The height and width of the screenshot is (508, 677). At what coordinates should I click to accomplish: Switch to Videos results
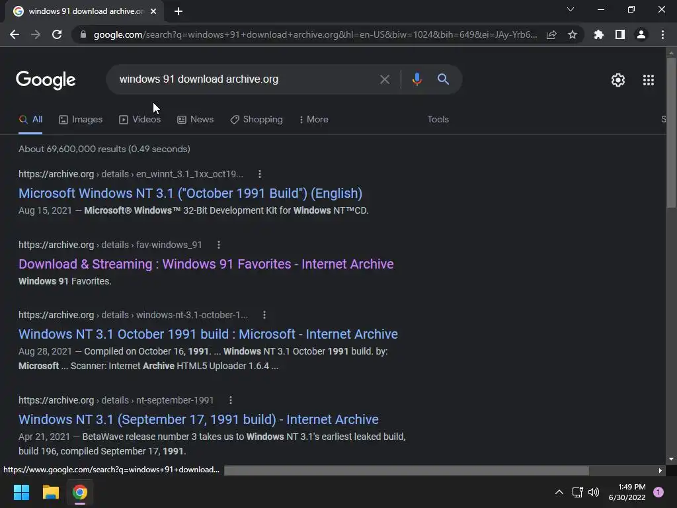click(140, 120)
